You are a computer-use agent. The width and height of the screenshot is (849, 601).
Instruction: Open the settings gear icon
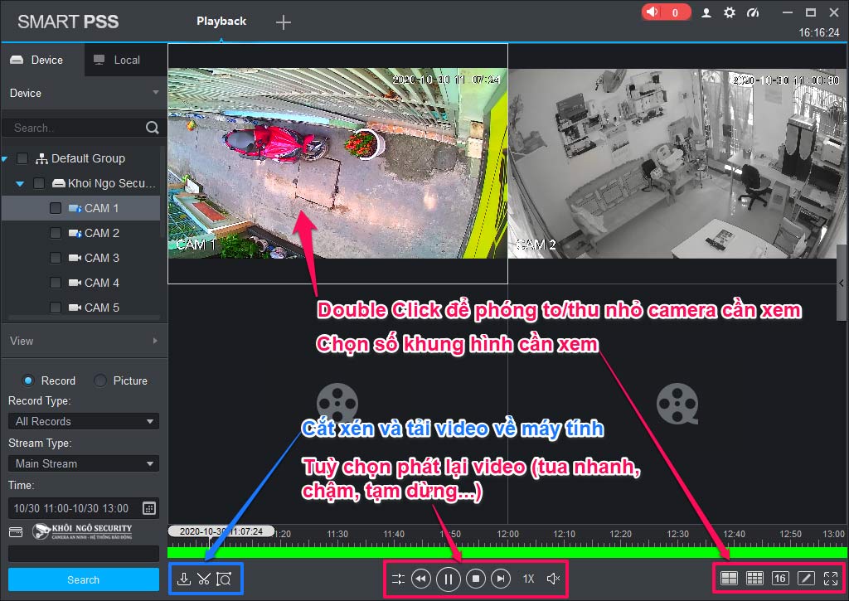click(730, 12)
